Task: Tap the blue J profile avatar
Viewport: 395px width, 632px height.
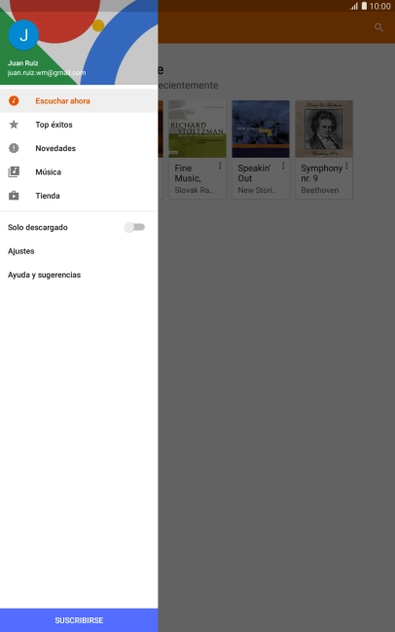Action: click(x=23, y=35)
